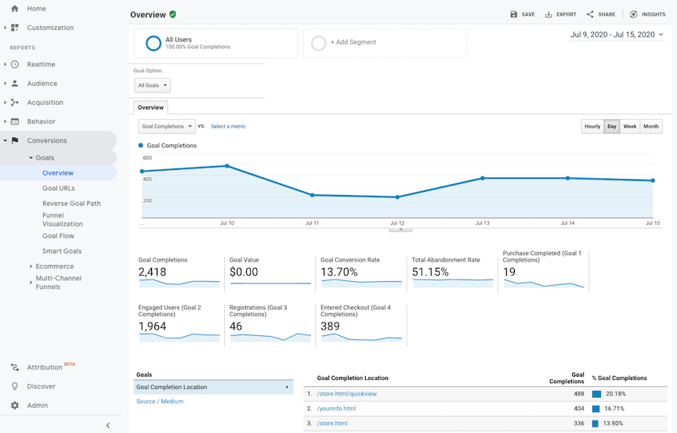677x433 pixels.
Task: Click the Admin gear icon
Action: (15, 406)
